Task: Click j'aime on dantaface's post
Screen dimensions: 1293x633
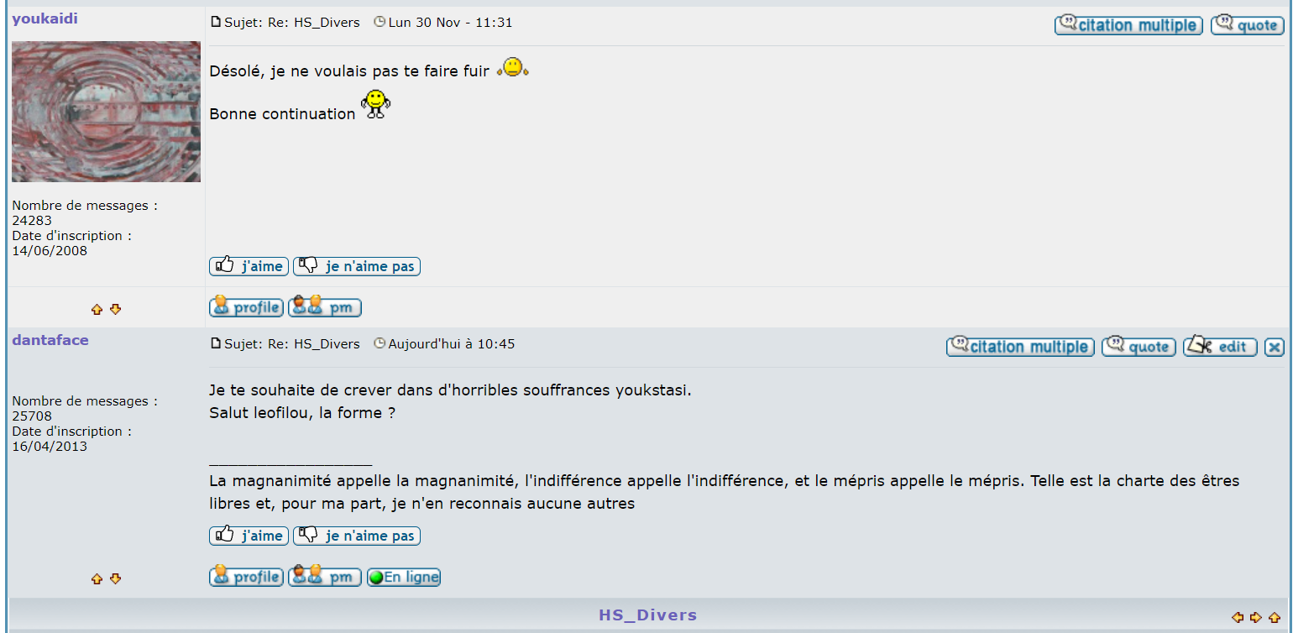Action: (249, 536)
